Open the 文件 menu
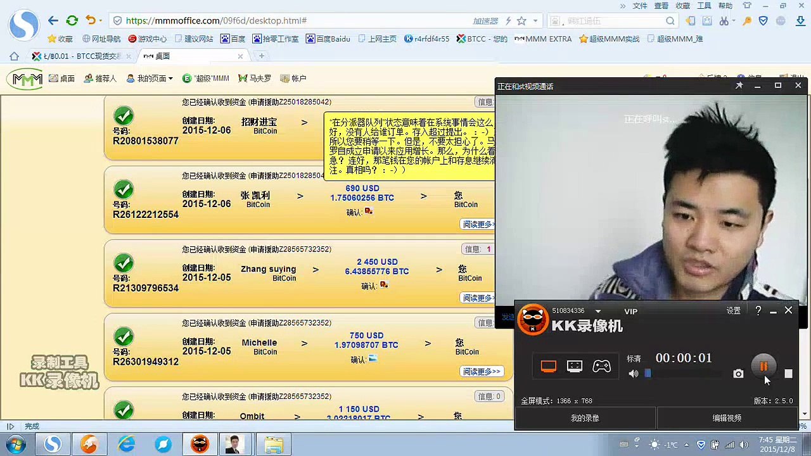This screenshot has height=456, width=811. pos(640,6)
